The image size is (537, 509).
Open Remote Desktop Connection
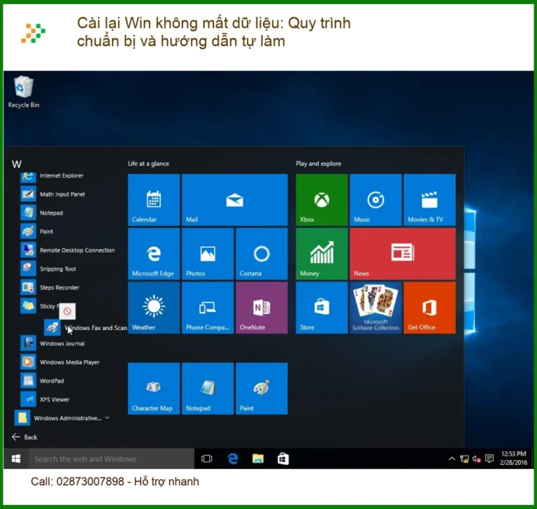[68, 250]
